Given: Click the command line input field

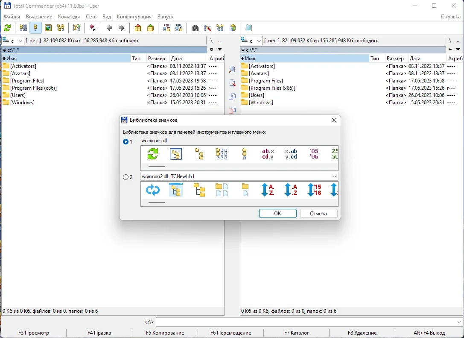Looking at the screenshot, I should [x=309, y=322].
